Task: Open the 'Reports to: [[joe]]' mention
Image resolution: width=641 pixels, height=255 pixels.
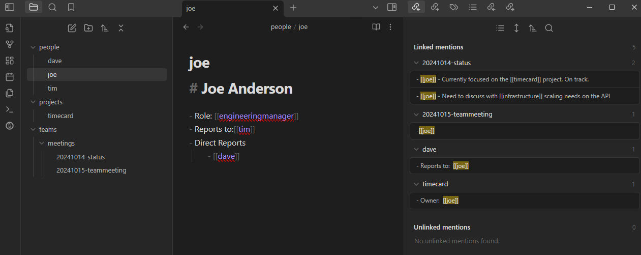Action: pyautogui.click(x=525, y=166)
